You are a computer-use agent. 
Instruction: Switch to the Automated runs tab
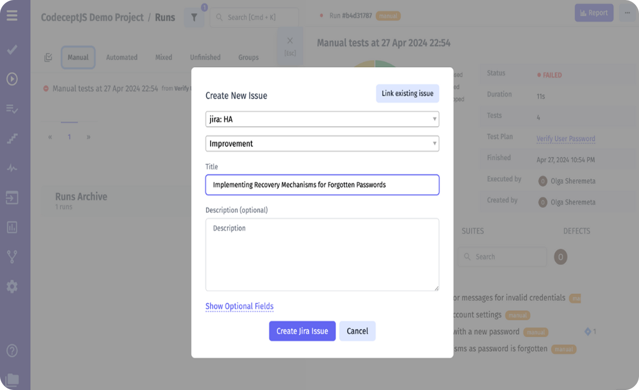pyautogui.click(x=121, y=58)
